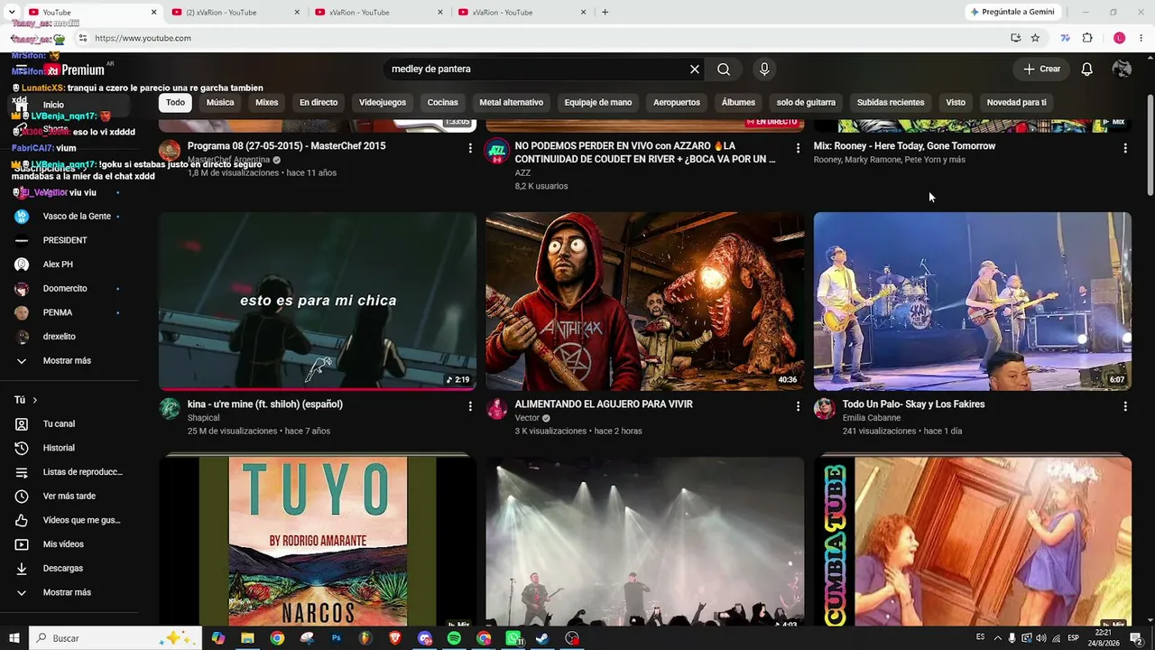The image size is (1155, 650).
Task: Open the YouTube account avatar menu
Action: (x=1122, y=70)
